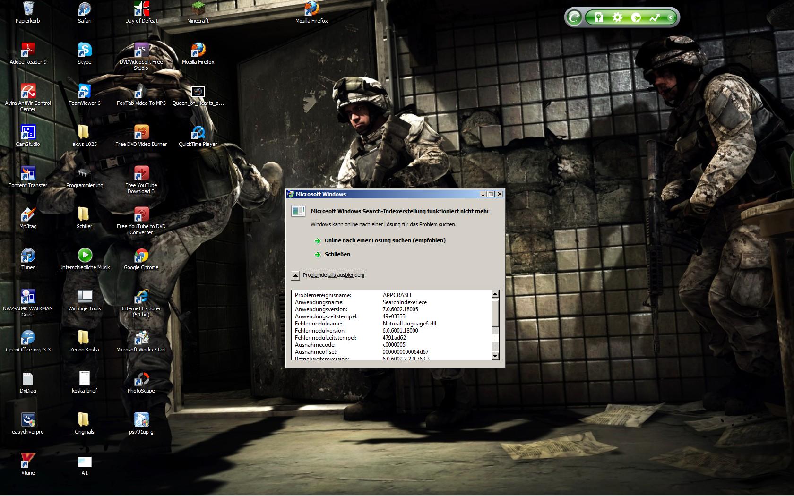
Task: Launch iTunes desktop icon
Action: pos(28,256)
